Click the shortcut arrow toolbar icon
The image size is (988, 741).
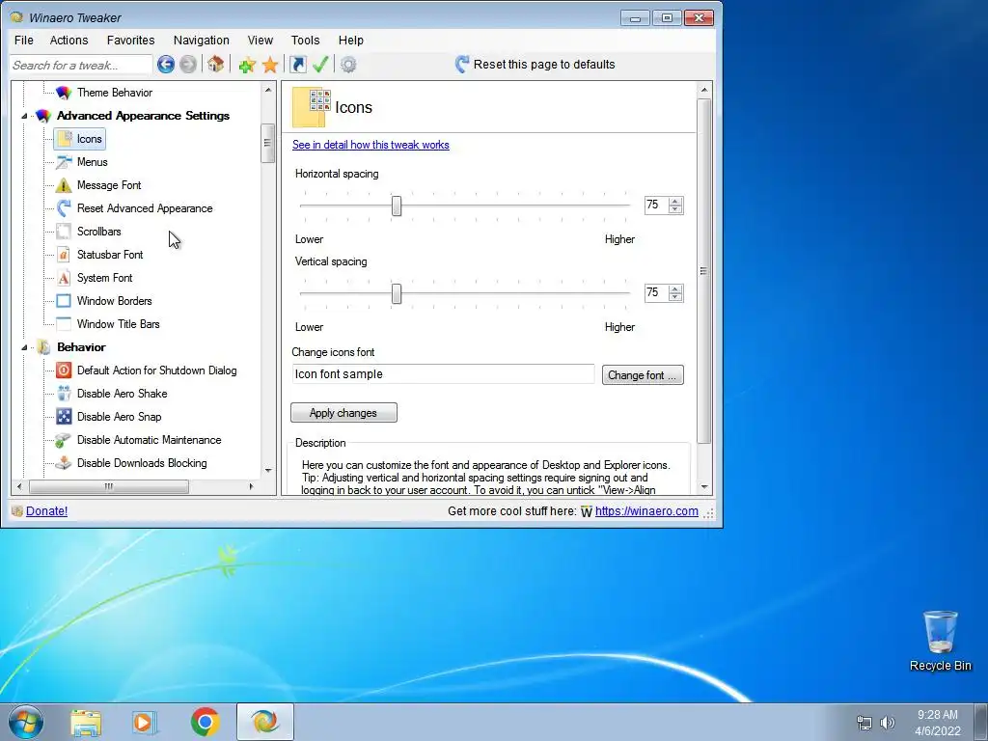point(297,65)
